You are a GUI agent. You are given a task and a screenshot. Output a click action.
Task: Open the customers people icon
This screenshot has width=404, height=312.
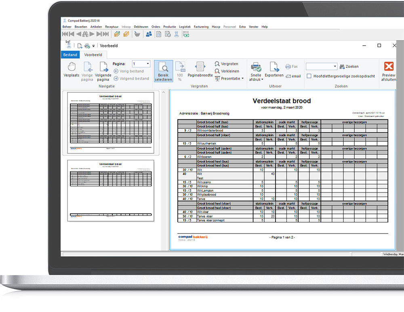[149, 34]
